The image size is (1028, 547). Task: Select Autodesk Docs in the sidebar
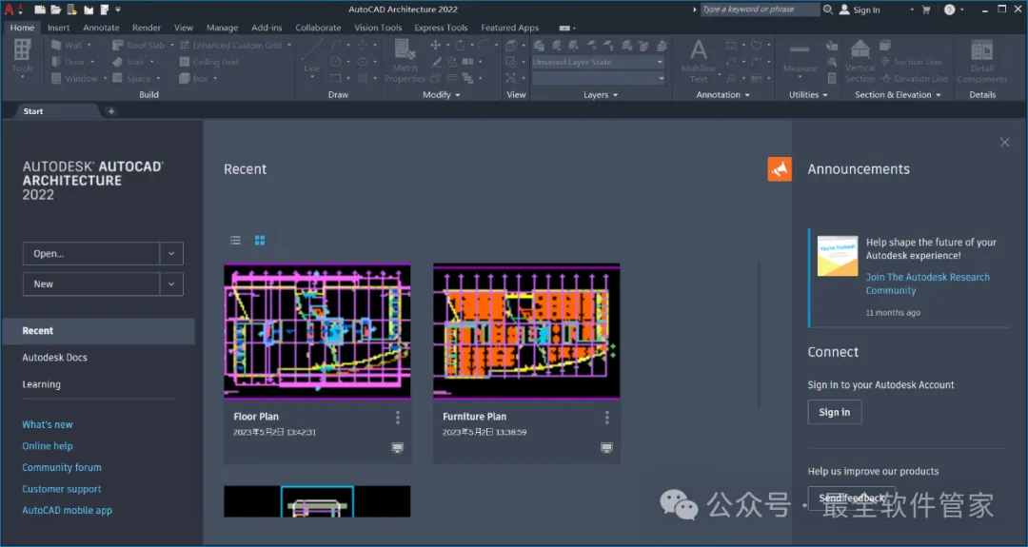point(54,358)
